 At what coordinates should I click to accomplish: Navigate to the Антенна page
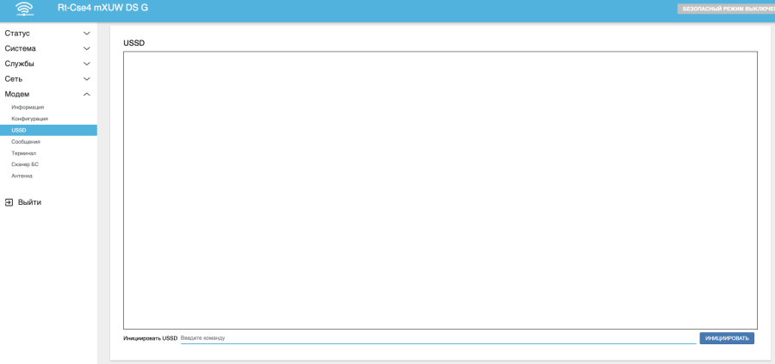pos(22,176)
